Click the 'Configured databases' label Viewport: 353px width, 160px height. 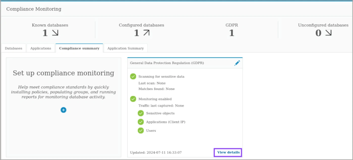click(141, 25)
